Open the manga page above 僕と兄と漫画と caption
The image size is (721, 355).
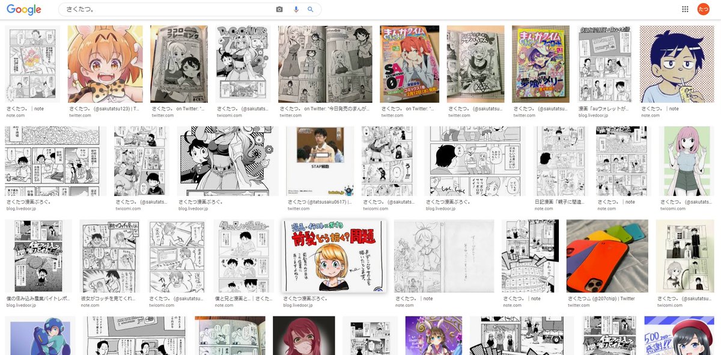pos(244,256)
